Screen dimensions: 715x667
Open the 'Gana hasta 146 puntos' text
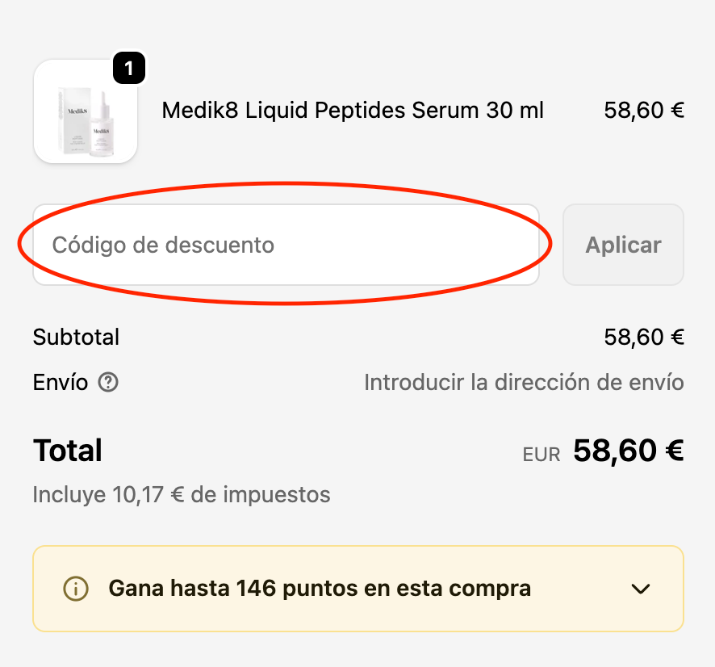(x=319, y=589)
